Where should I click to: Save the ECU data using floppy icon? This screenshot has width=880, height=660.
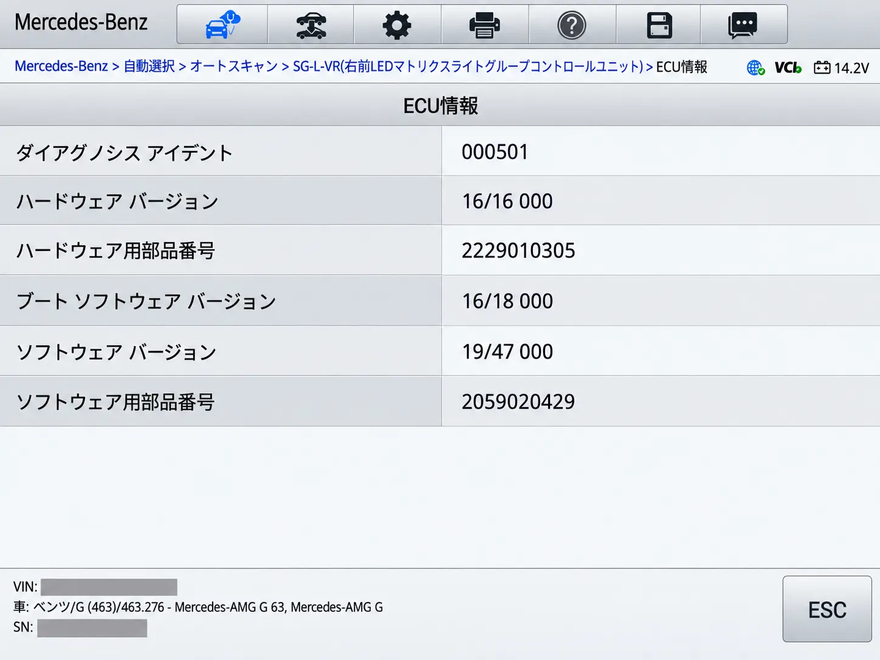[659, 25]
